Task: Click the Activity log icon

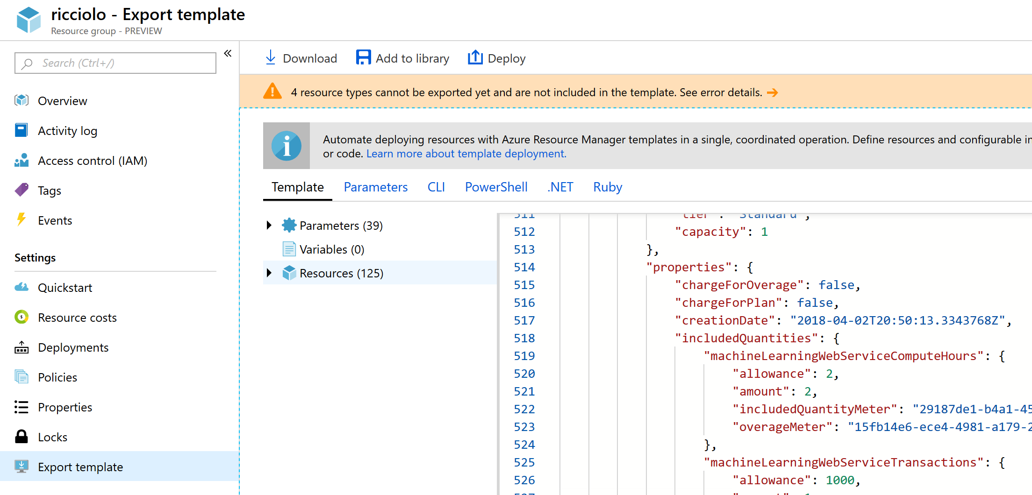Action: pos(21,130)
